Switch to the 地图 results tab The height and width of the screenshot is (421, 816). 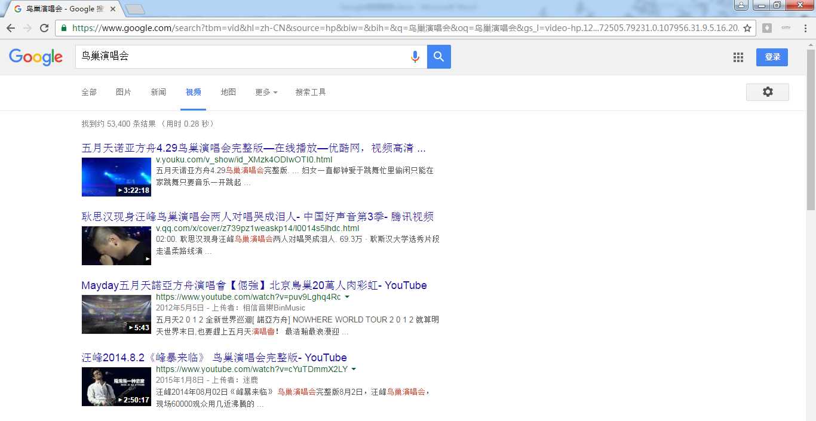coord(228,92)
